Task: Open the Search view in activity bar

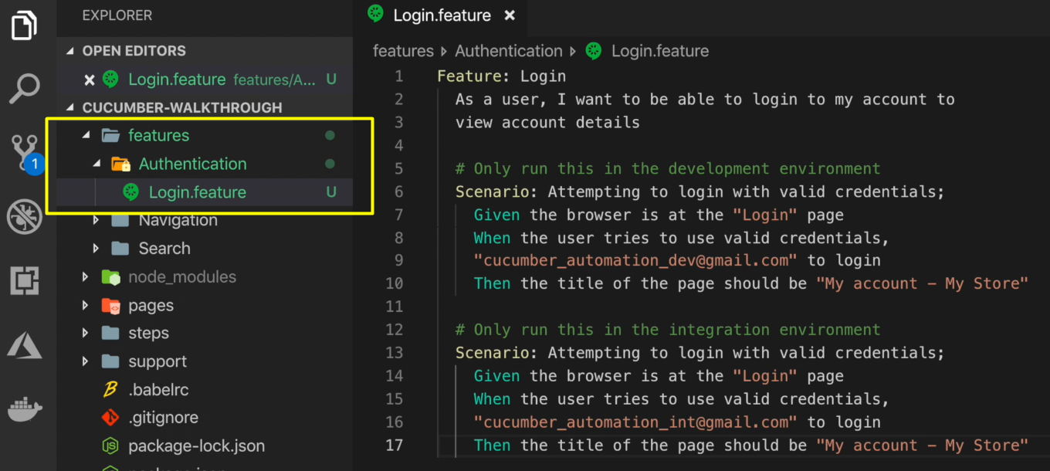Action: pos(25,89)
